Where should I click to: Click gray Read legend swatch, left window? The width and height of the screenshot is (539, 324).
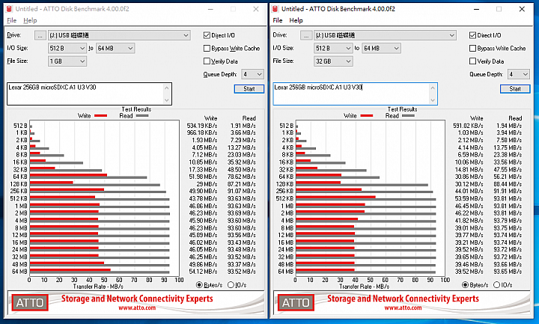(x=142, y=116)
